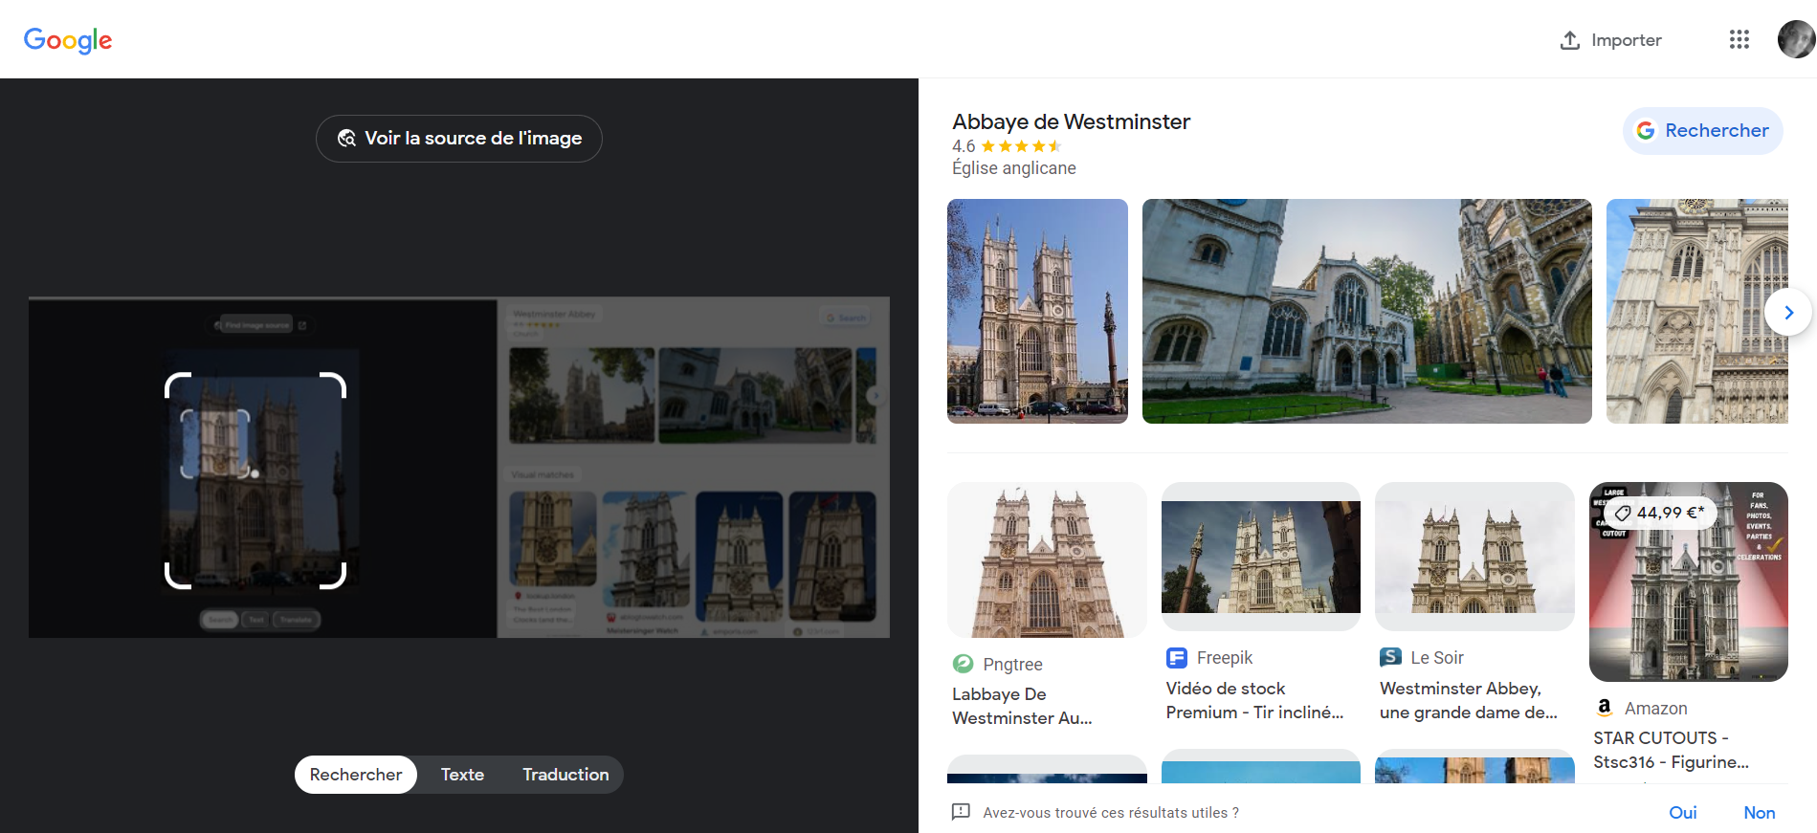1817x833 pixels.
Task: Click Avez-vous trouvé ces résultats utiles text
Action: 1111,813
